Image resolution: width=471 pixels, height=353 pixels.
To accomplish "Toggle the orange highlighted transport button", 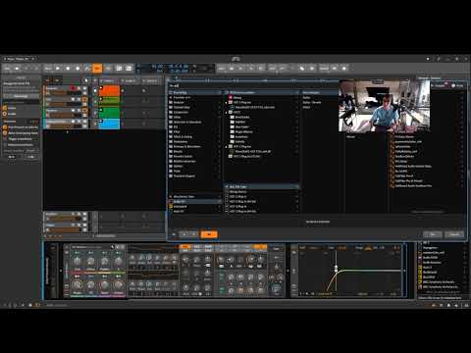I will 97,69.
